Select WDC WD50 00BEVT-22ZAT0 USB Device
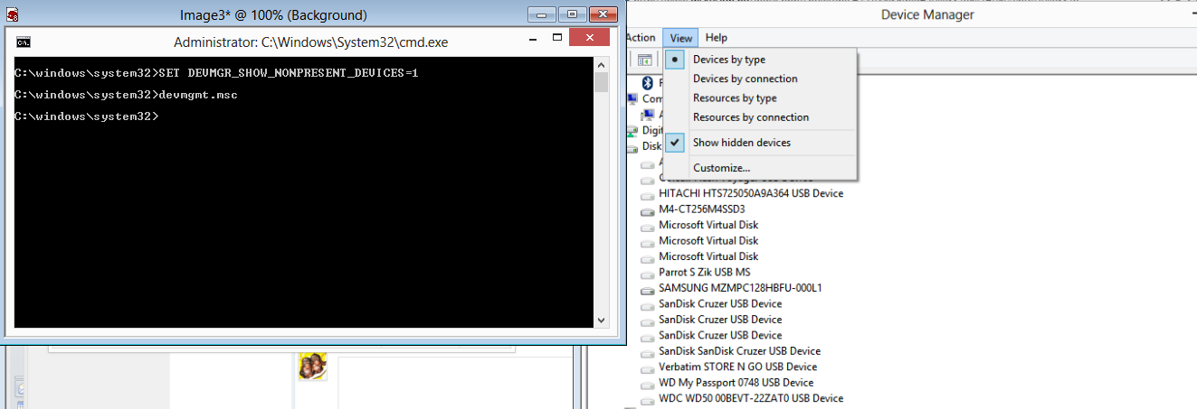Viewport: 1197px width, 409px height. click(751, 398)
